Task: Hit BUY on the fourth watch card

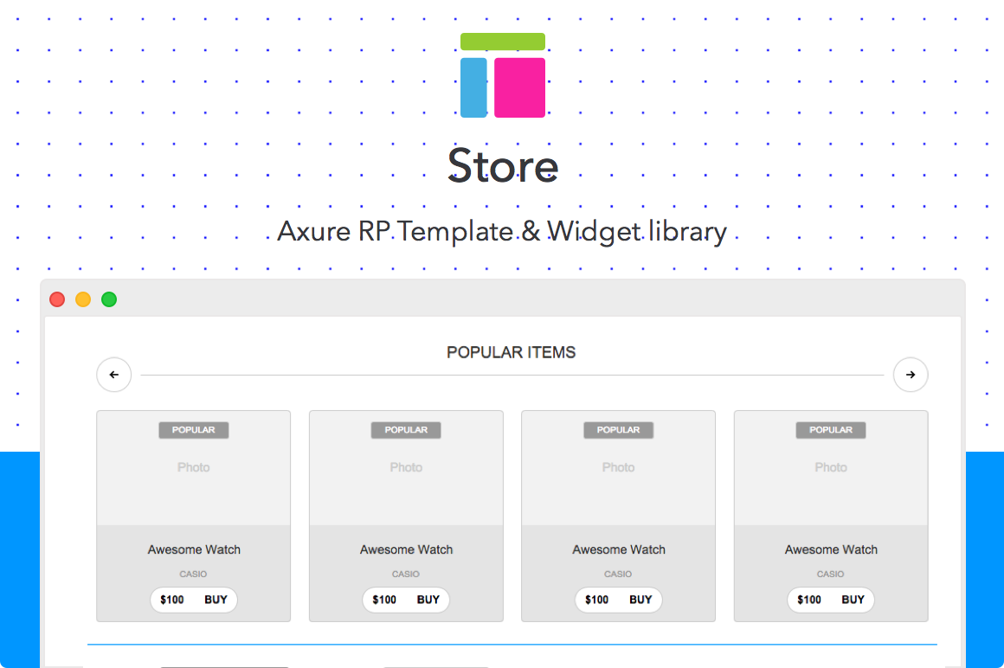Action: click(853, 600)
